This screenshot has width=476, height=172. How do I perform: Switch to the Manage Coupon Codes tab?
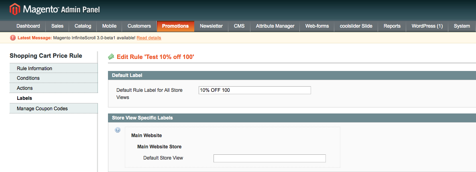(x=54, y=108)
